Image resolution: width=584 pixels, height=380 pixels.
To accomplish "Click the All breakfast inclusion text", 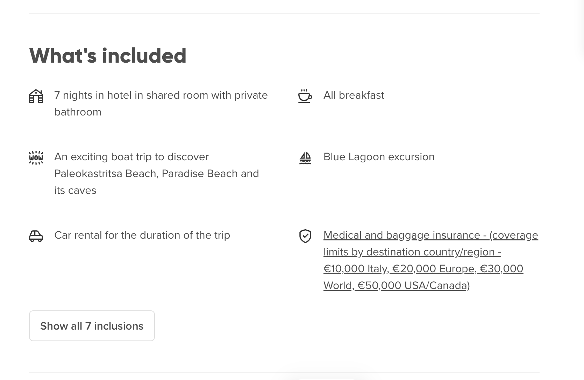I will point(354,95).
